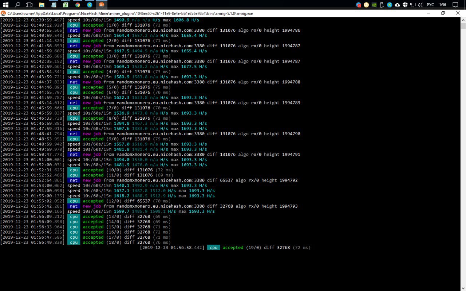Click the new job line with height 1994790
Screen dimensions: 466x291
tap(150, 133)
